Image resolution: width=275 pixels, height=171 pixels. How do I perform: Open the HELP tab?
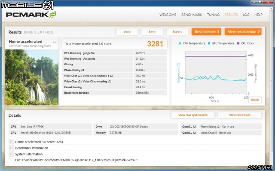coord(259,15)
